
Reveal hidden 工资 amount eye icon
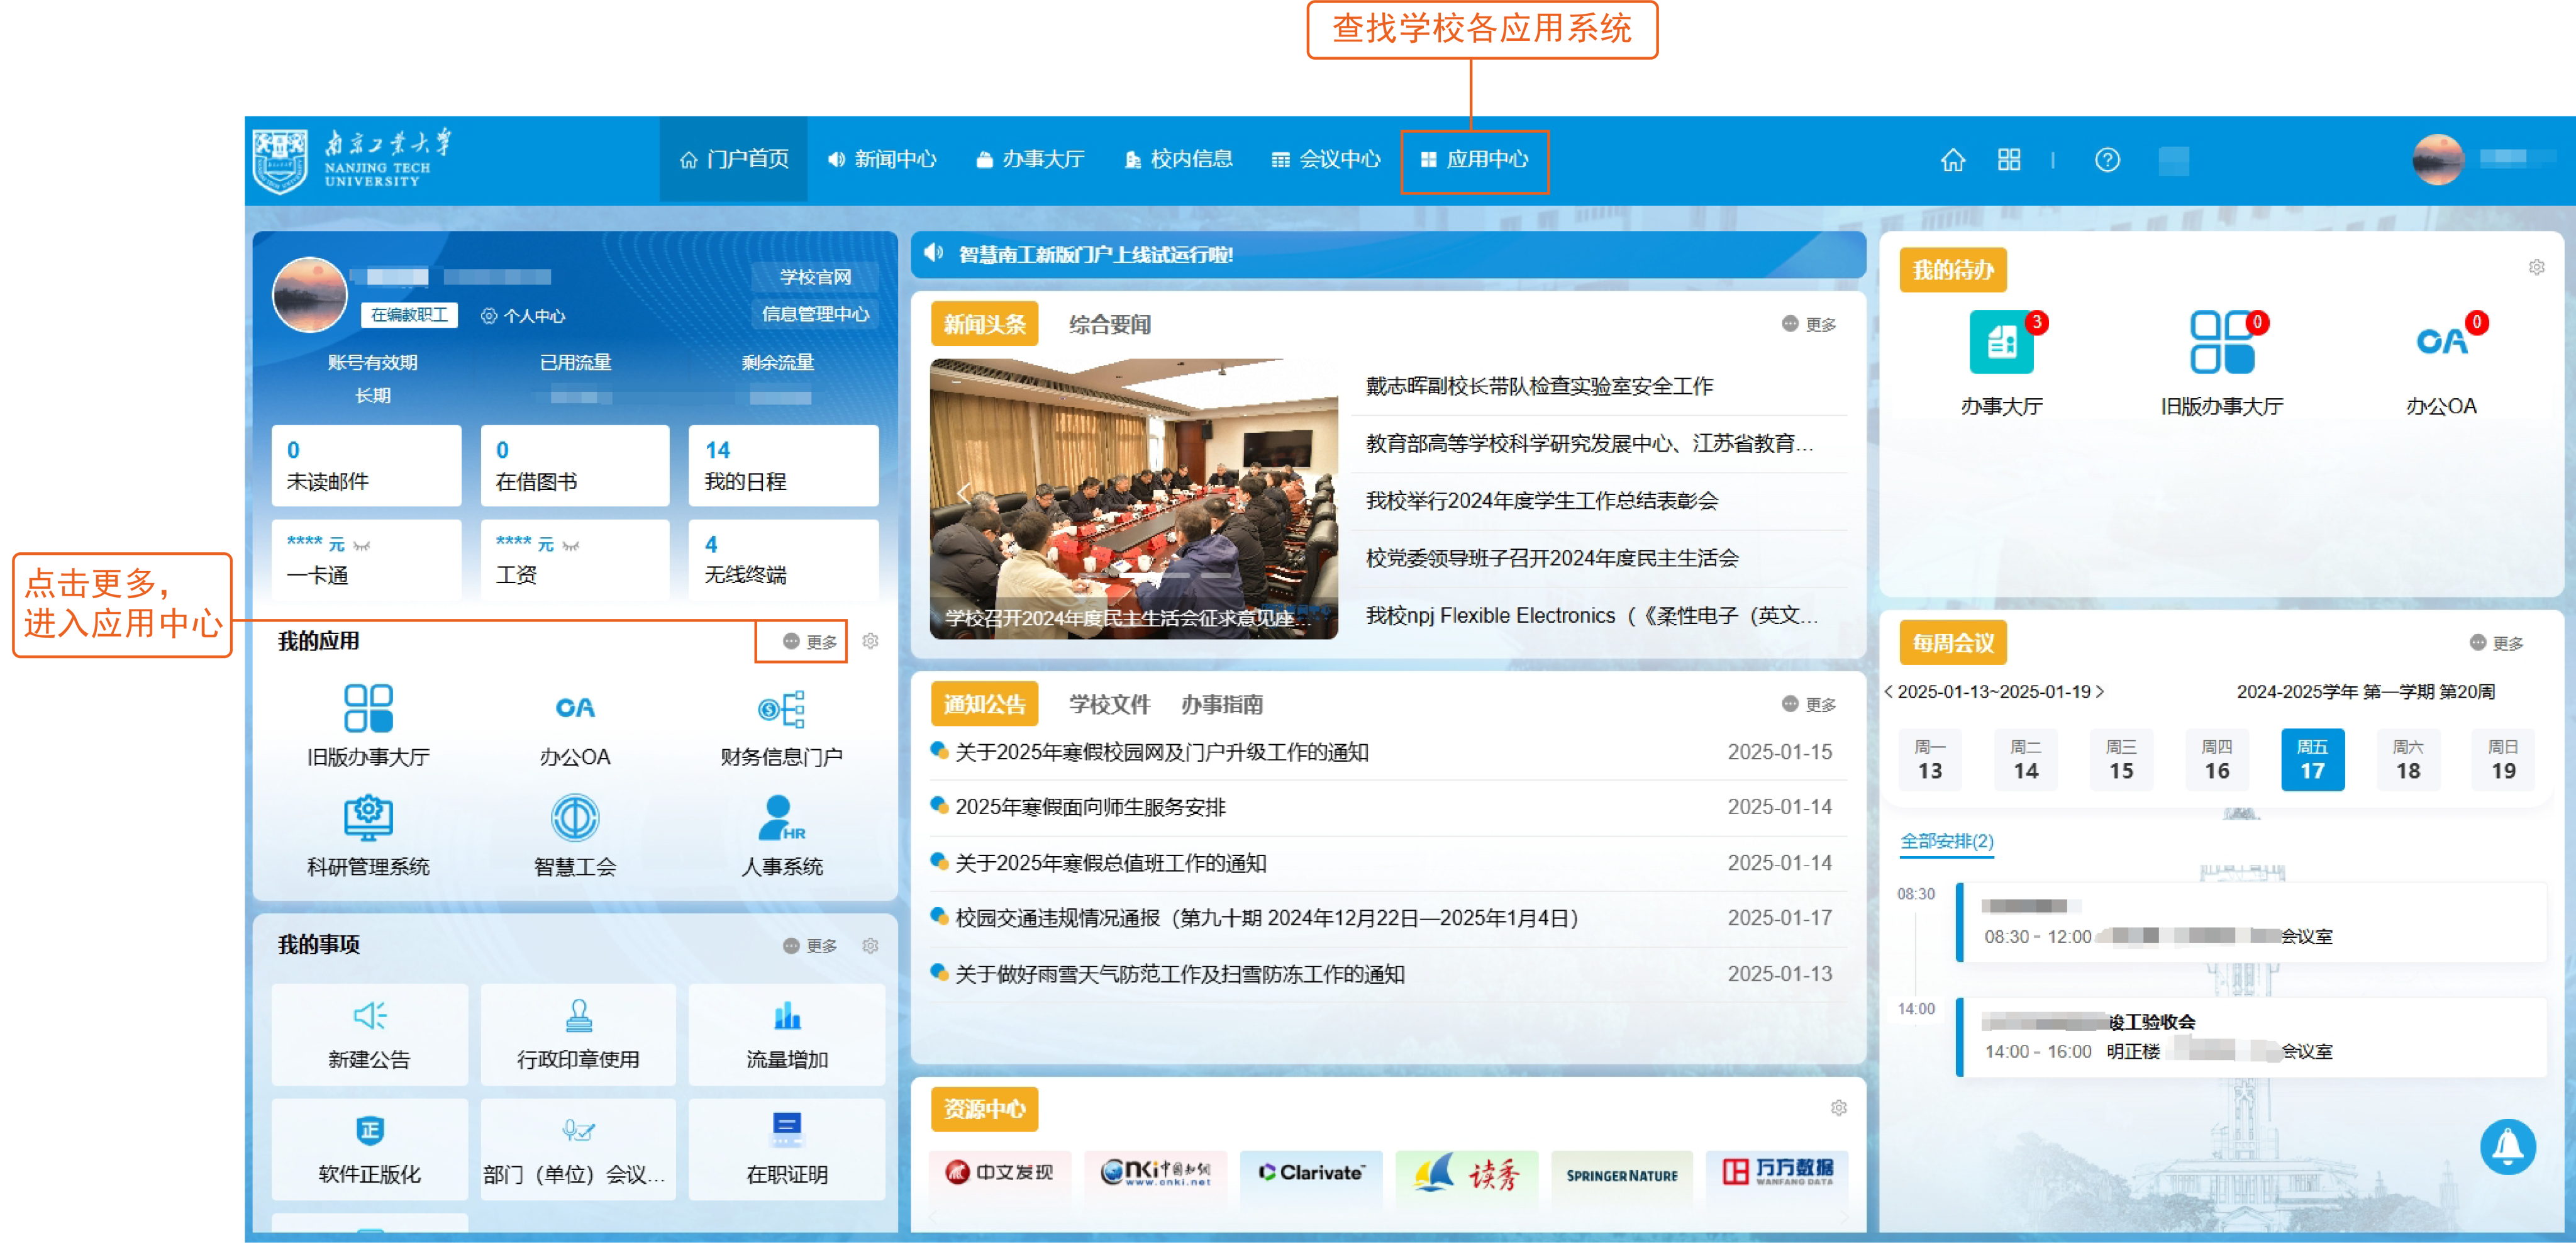click(571, 546)
